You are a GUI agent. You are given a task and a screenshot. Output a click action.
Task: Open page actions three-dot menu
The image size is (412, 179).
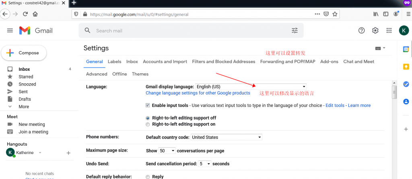[317, 14]
